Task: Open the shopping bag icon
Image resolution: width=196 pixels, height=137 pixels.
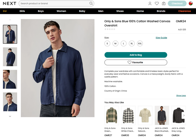Action: click(x=163, y=4)
